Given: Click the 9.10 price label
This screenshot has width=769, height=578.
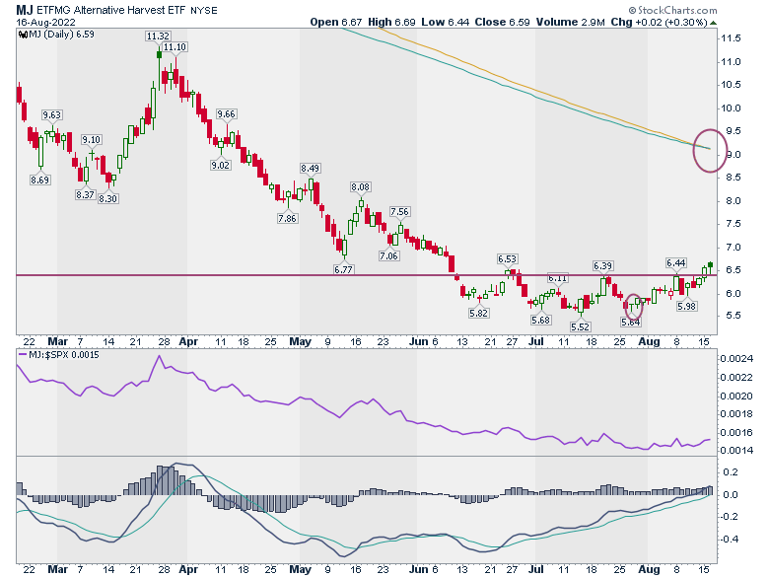Looking at the screenshot, I should 92,139.
